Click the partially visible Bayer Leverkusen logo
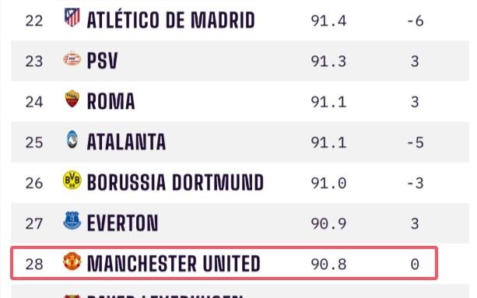The image size is (477, 298). [x=72, y=296]
